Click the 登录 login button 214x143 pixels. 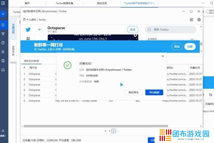tap(177, 46)
